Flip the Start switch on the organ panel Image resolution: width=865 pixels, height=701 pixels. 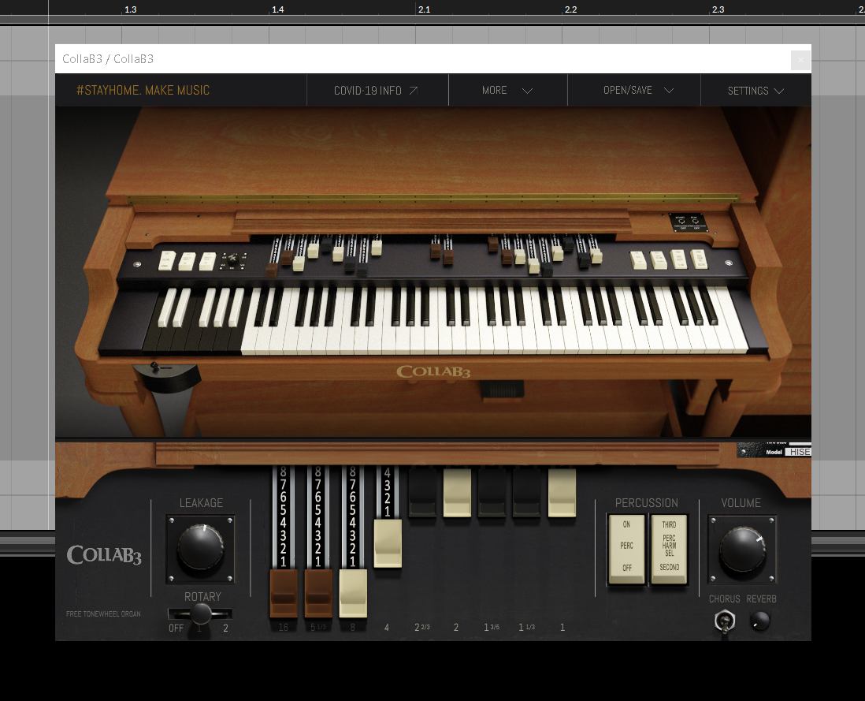(x=681, y=222)
